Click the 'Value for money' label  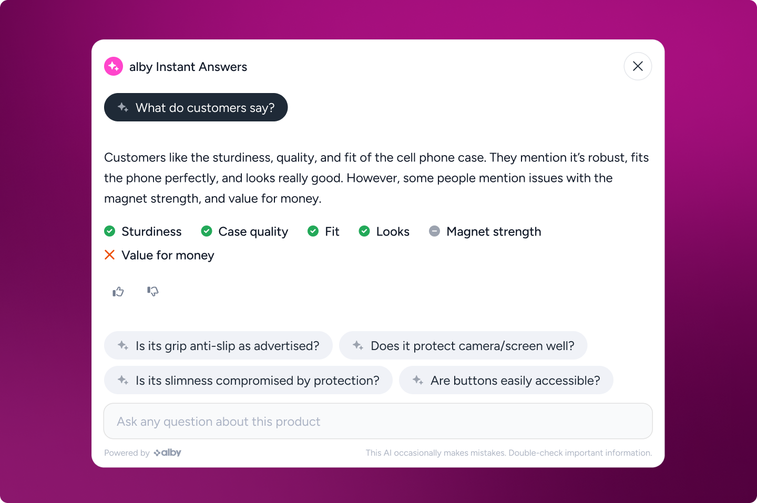tap(168, 255)
